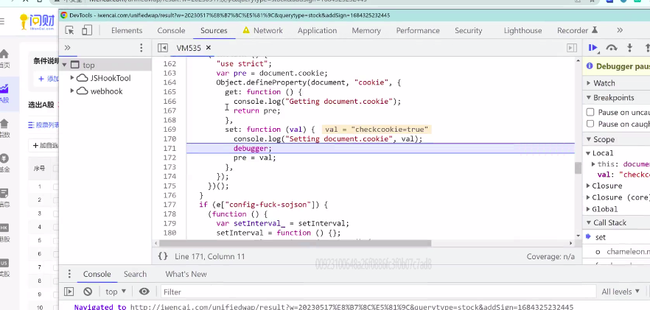This screenshot has height=310, width=650.
Task: Click the source vertical scrollbar thumb
Action: 578,168
